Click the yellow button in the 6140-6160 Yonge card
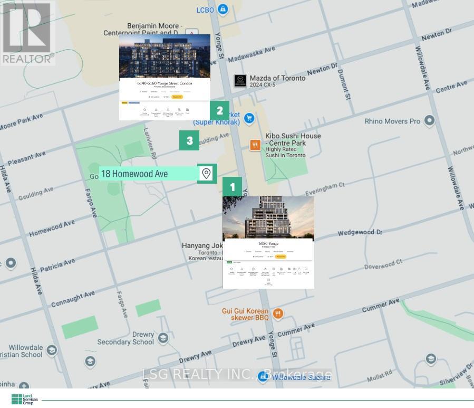Viewport: 474px width, 408px height. click(177, 97)
